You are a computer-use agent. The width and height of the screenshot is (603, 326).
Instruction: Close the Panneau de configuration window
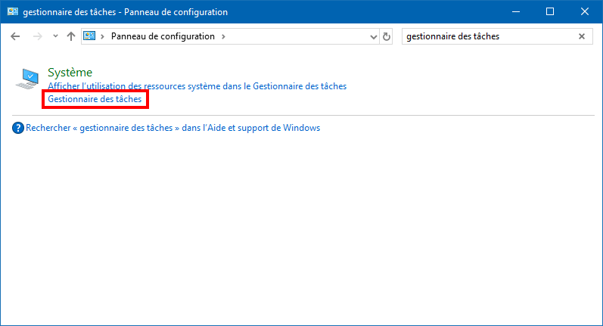(585, 11)
